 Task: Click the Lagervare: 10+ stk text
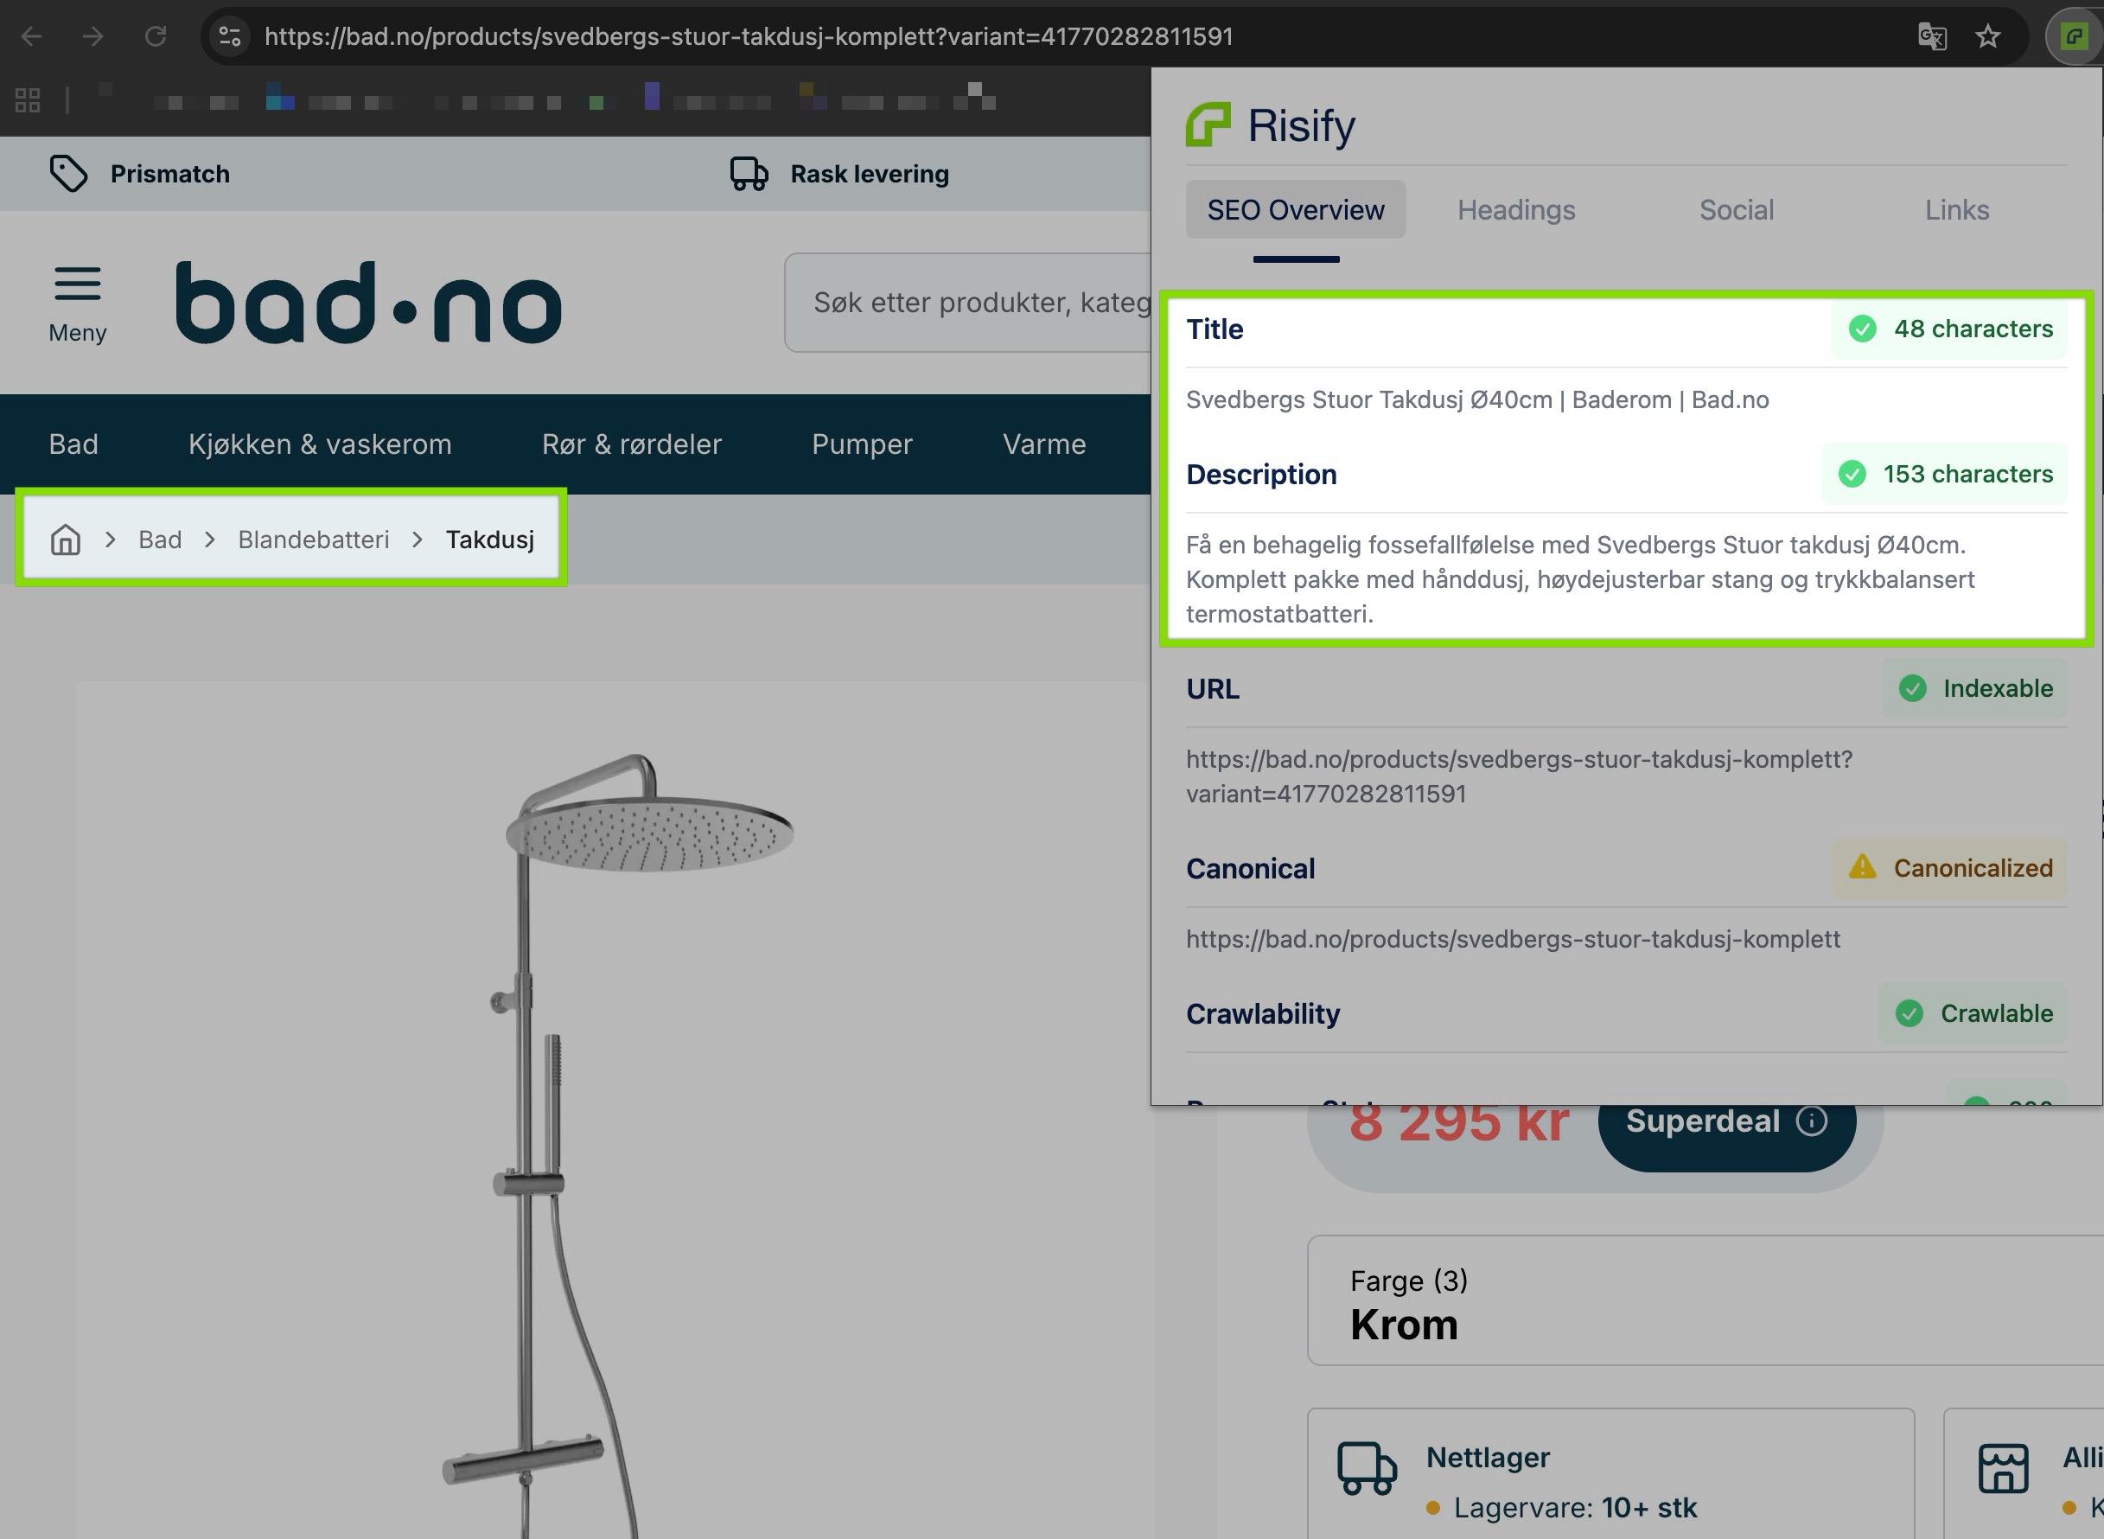tap(1575, 1507)
